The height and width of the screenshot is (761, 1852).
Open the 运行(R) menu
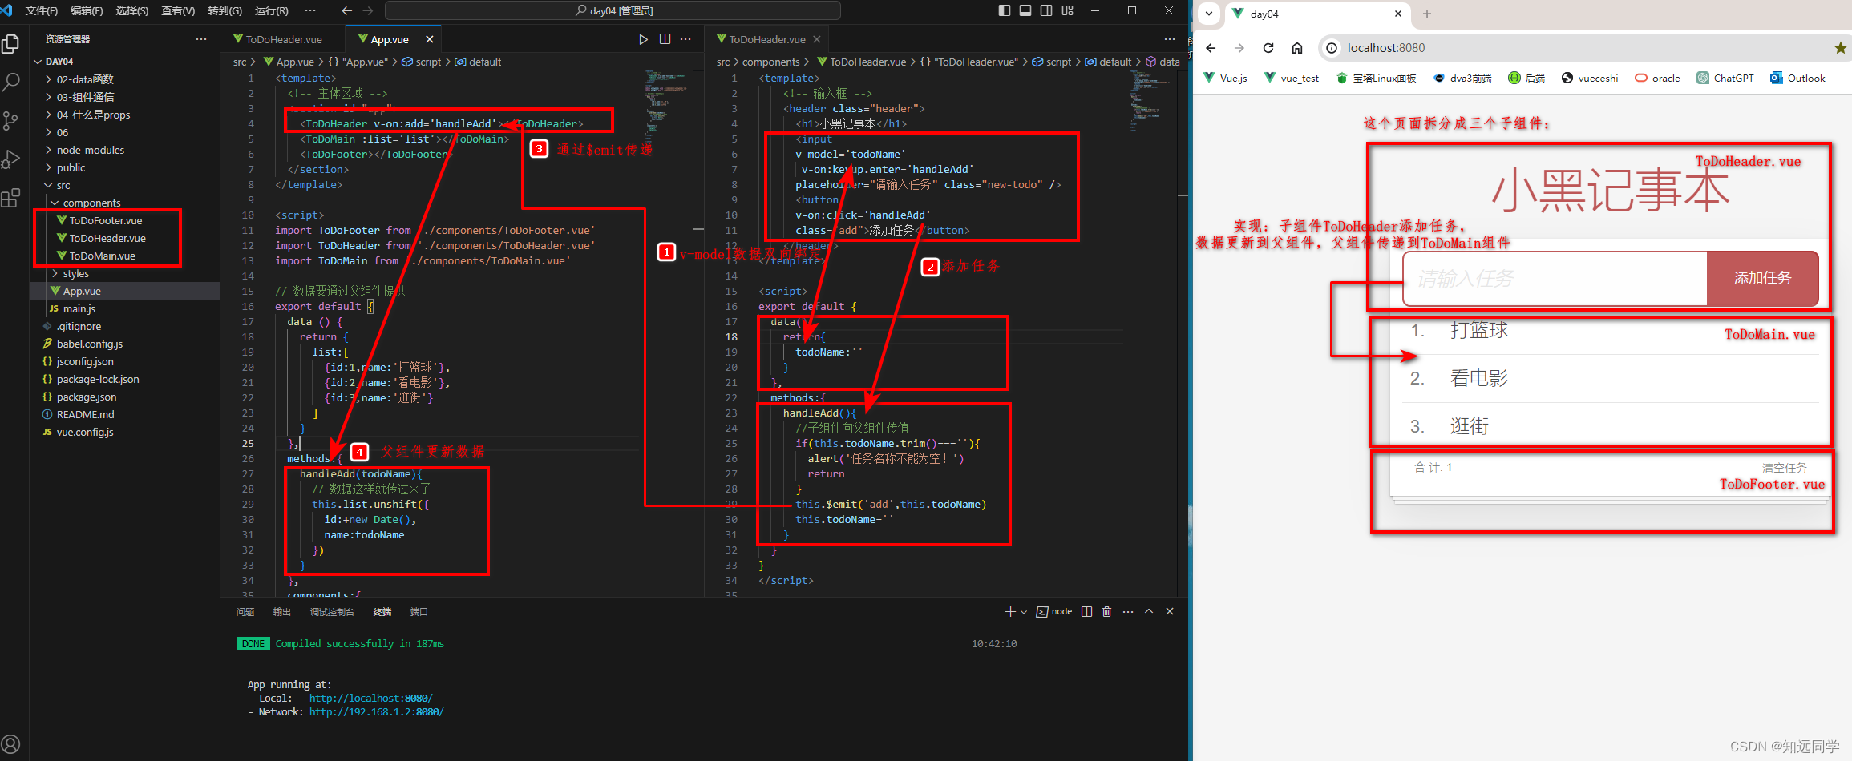[x=272, y=10]
